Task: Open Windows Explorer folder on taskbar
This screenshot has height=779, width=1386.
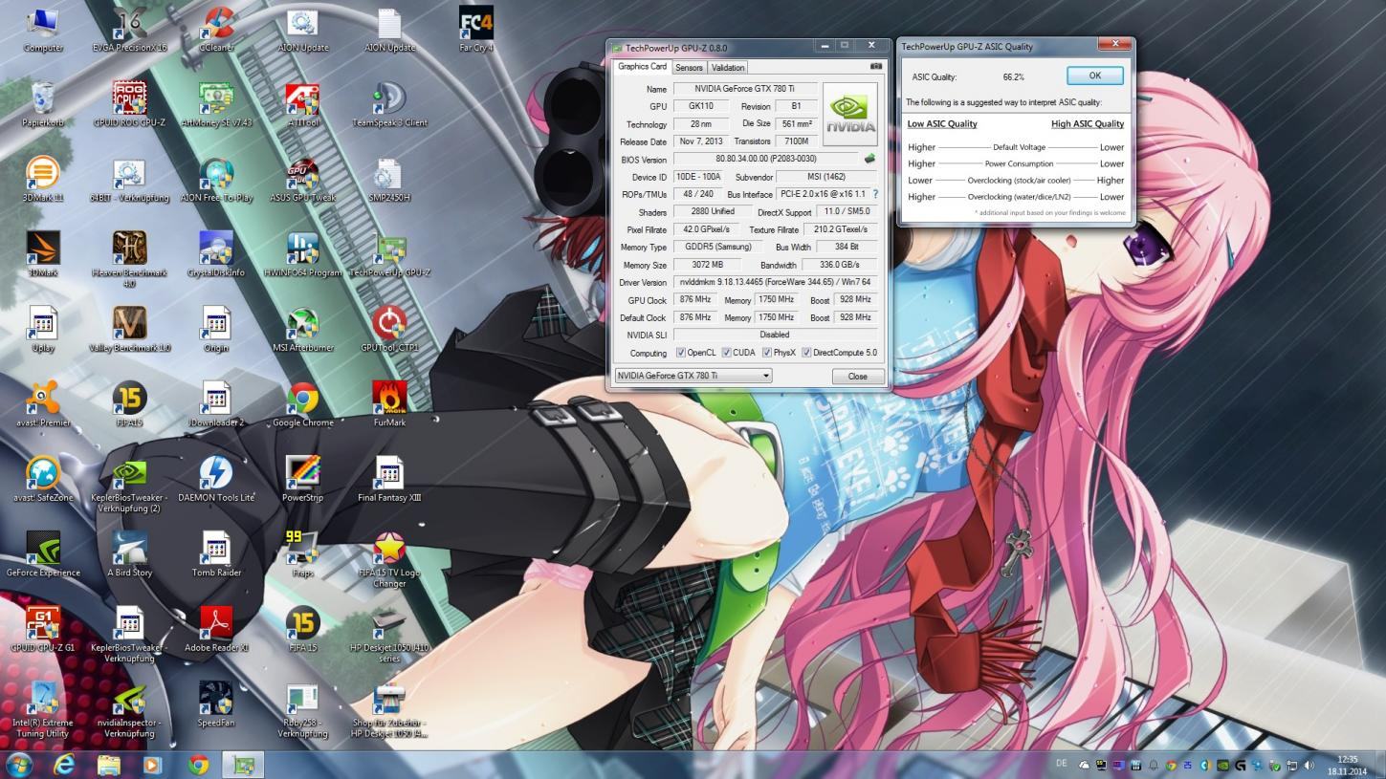Action: [108, 765]
